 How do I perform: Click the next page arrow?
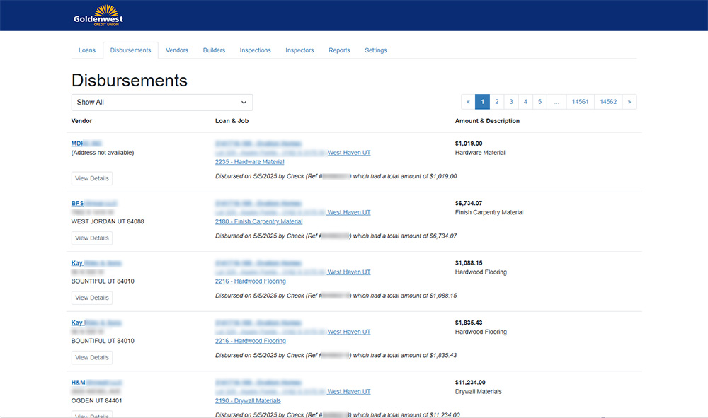pyautogui.click(x=629, y=101)
